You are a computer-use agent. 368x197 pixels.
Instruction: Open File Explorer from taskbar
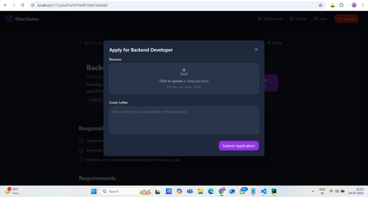point(200,192)
